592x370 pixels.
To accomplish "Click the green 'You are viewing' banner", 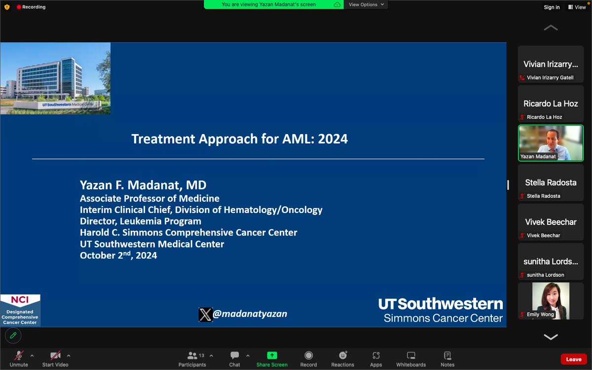I will tap(274, 4).
